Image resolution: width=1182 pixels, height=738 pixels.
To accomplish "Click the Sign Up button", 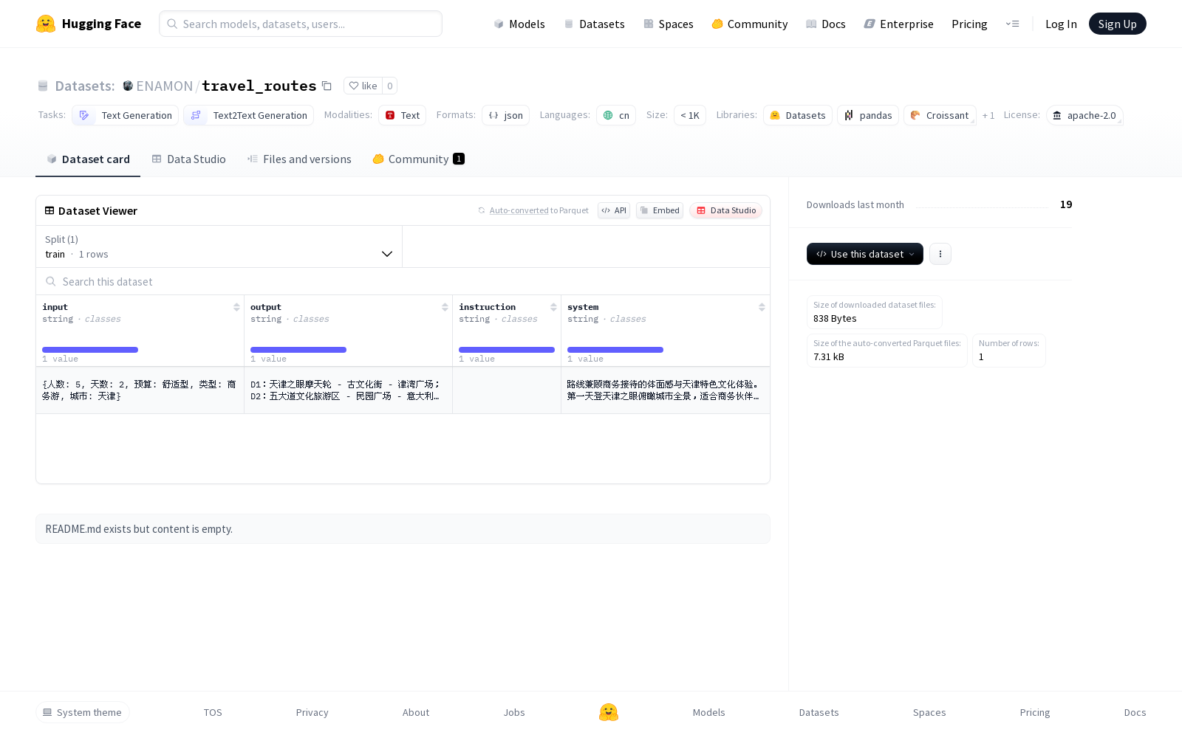I will coord(1117,24).
